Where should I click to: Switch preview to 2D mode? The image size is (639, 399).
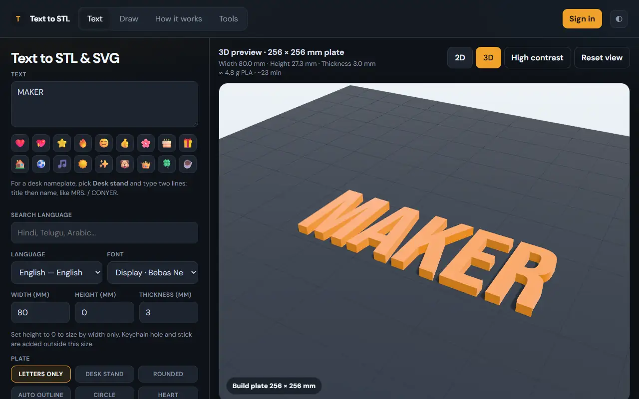pos(460,58)
